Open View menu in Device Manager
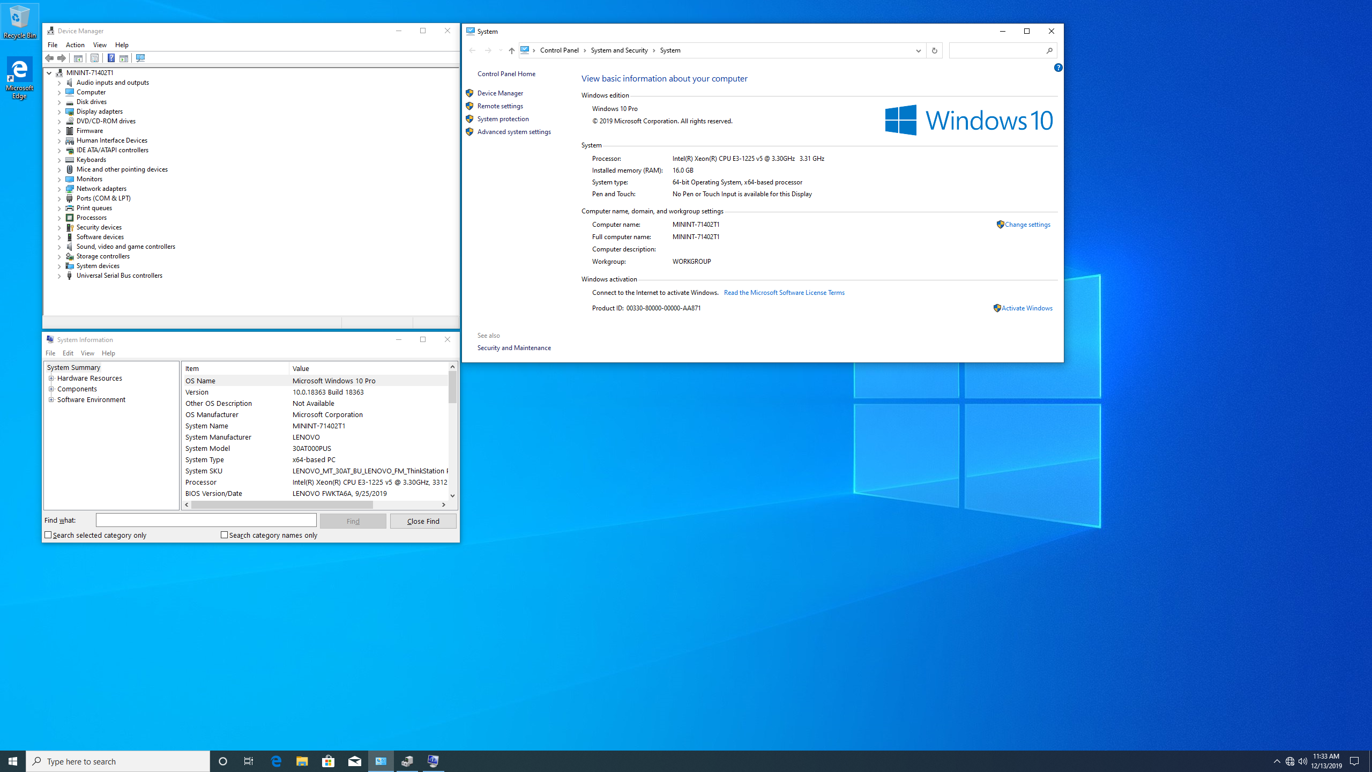The width and height of the screenshot is (1372, 772). click(100, 45)
